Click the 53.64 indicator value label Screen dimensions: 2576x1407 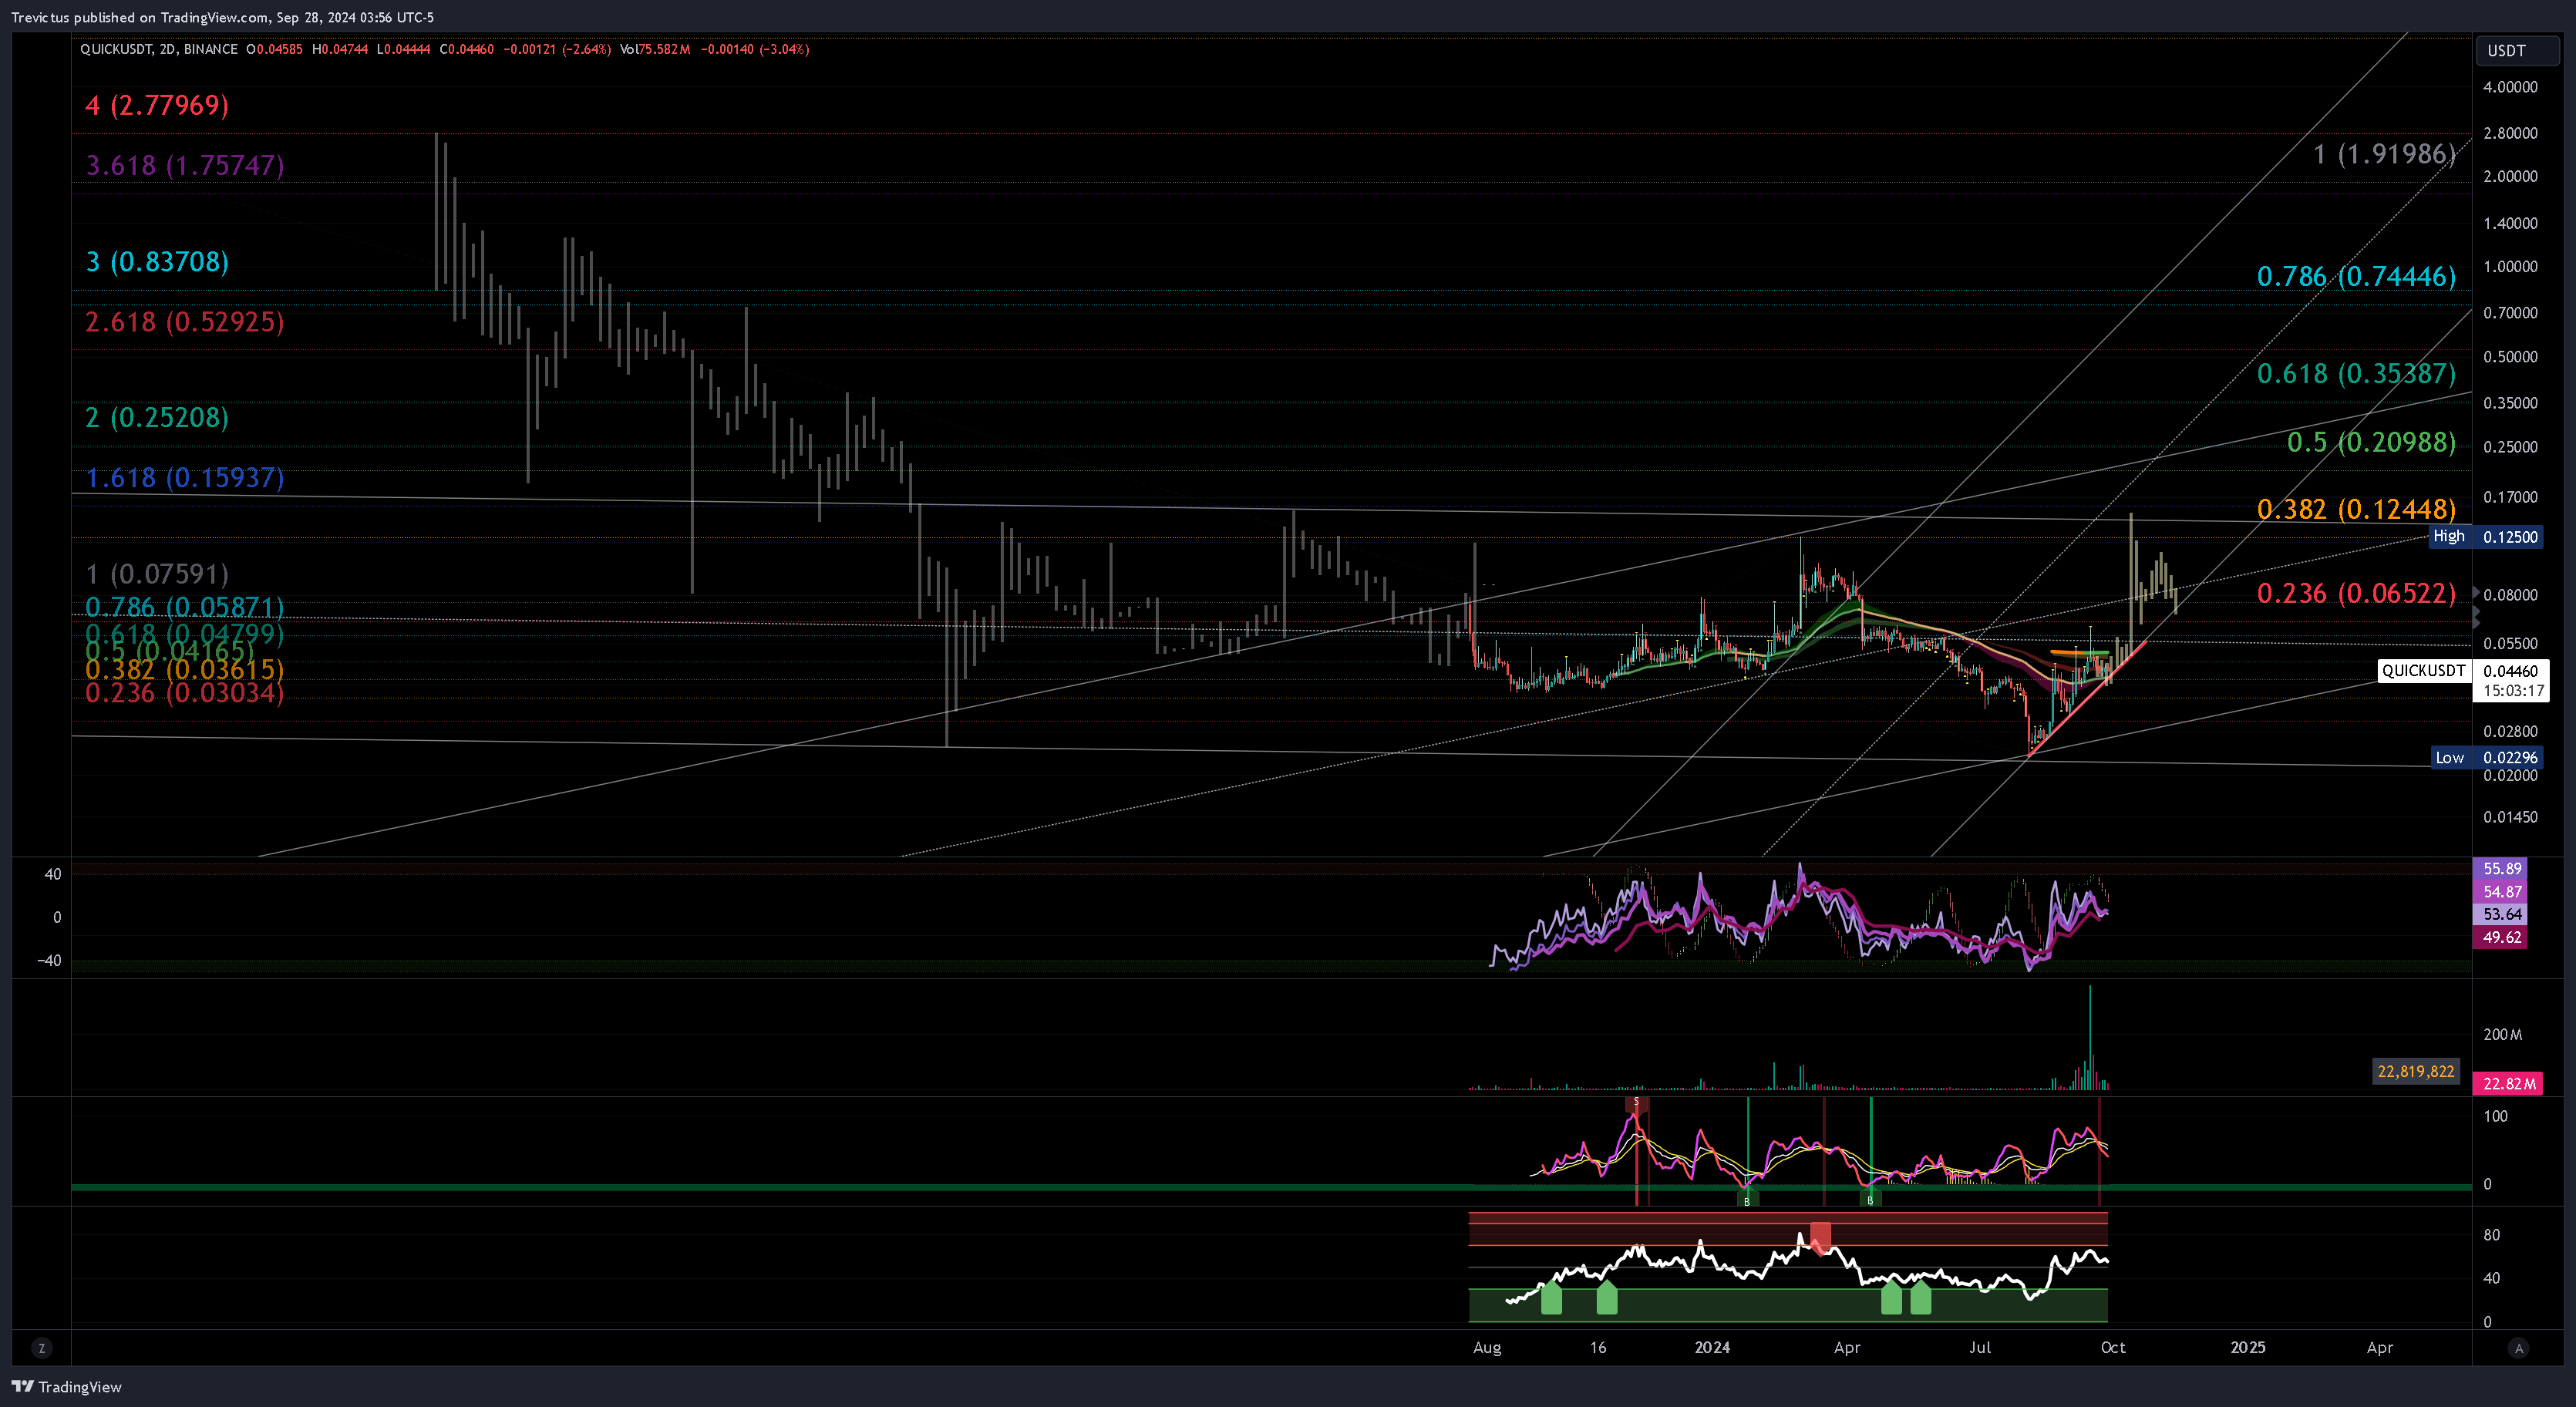tap(2501, 915)
